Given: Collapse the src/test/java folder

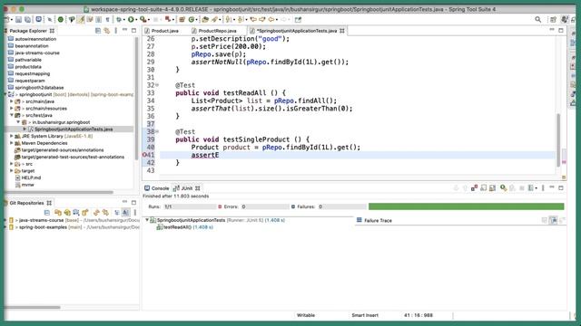Looking at the screenshot, I should pos(12,115).
